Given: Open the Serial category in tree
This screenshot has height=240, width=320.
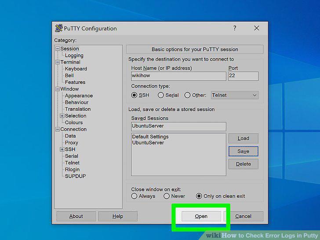Looking at the screenshot, I should click(71, 156).
